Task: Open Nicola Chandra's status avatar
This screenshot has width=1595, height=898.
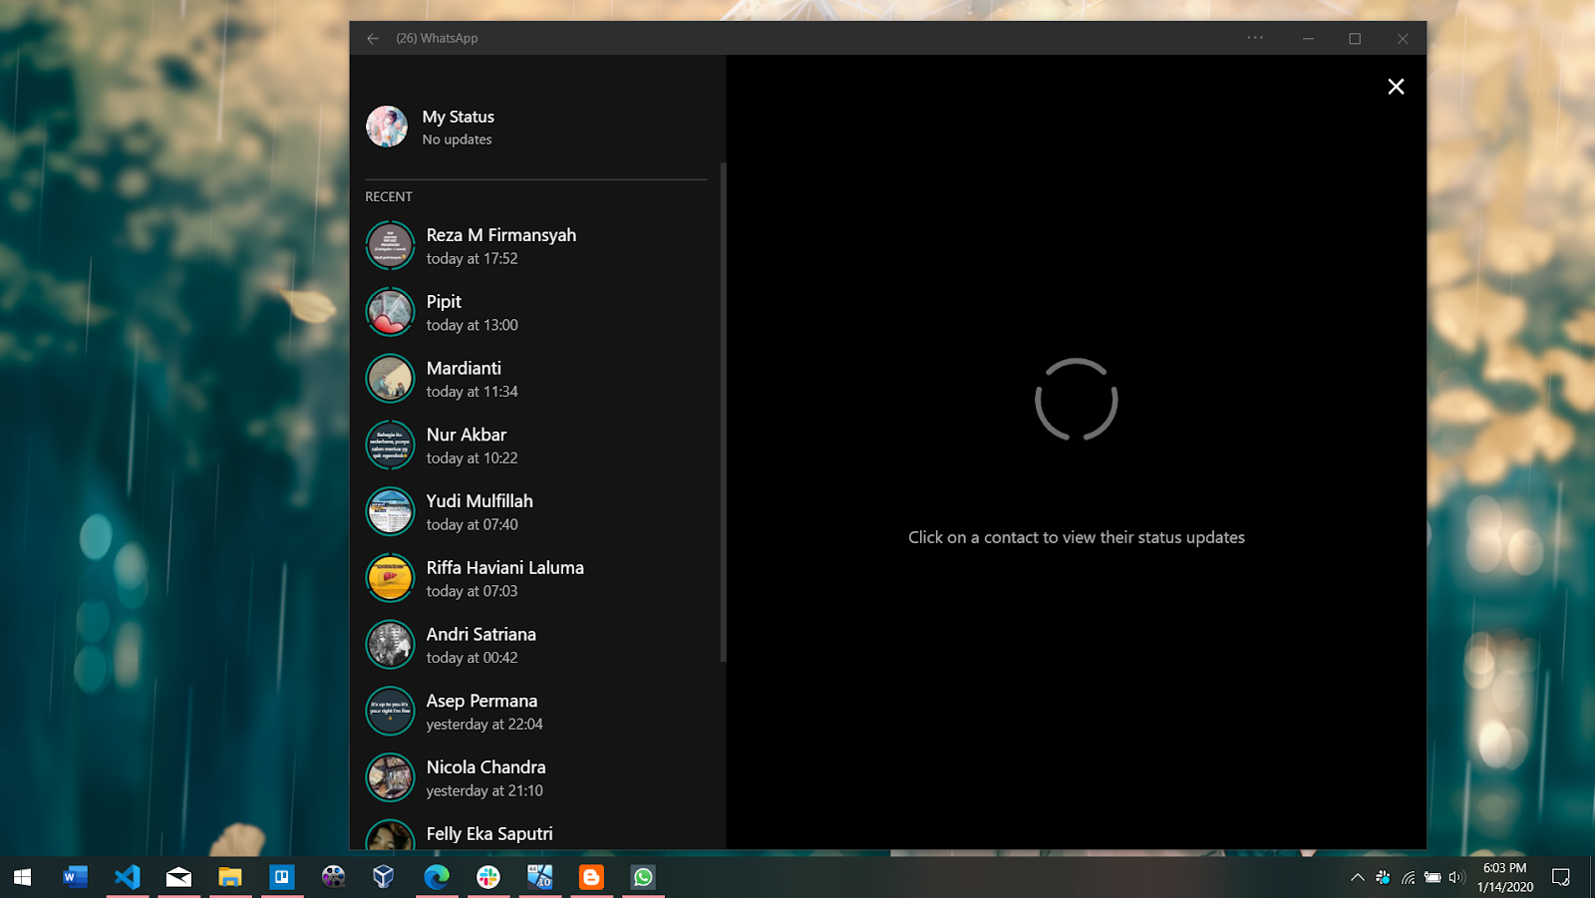Action: [x=390, y=778]
